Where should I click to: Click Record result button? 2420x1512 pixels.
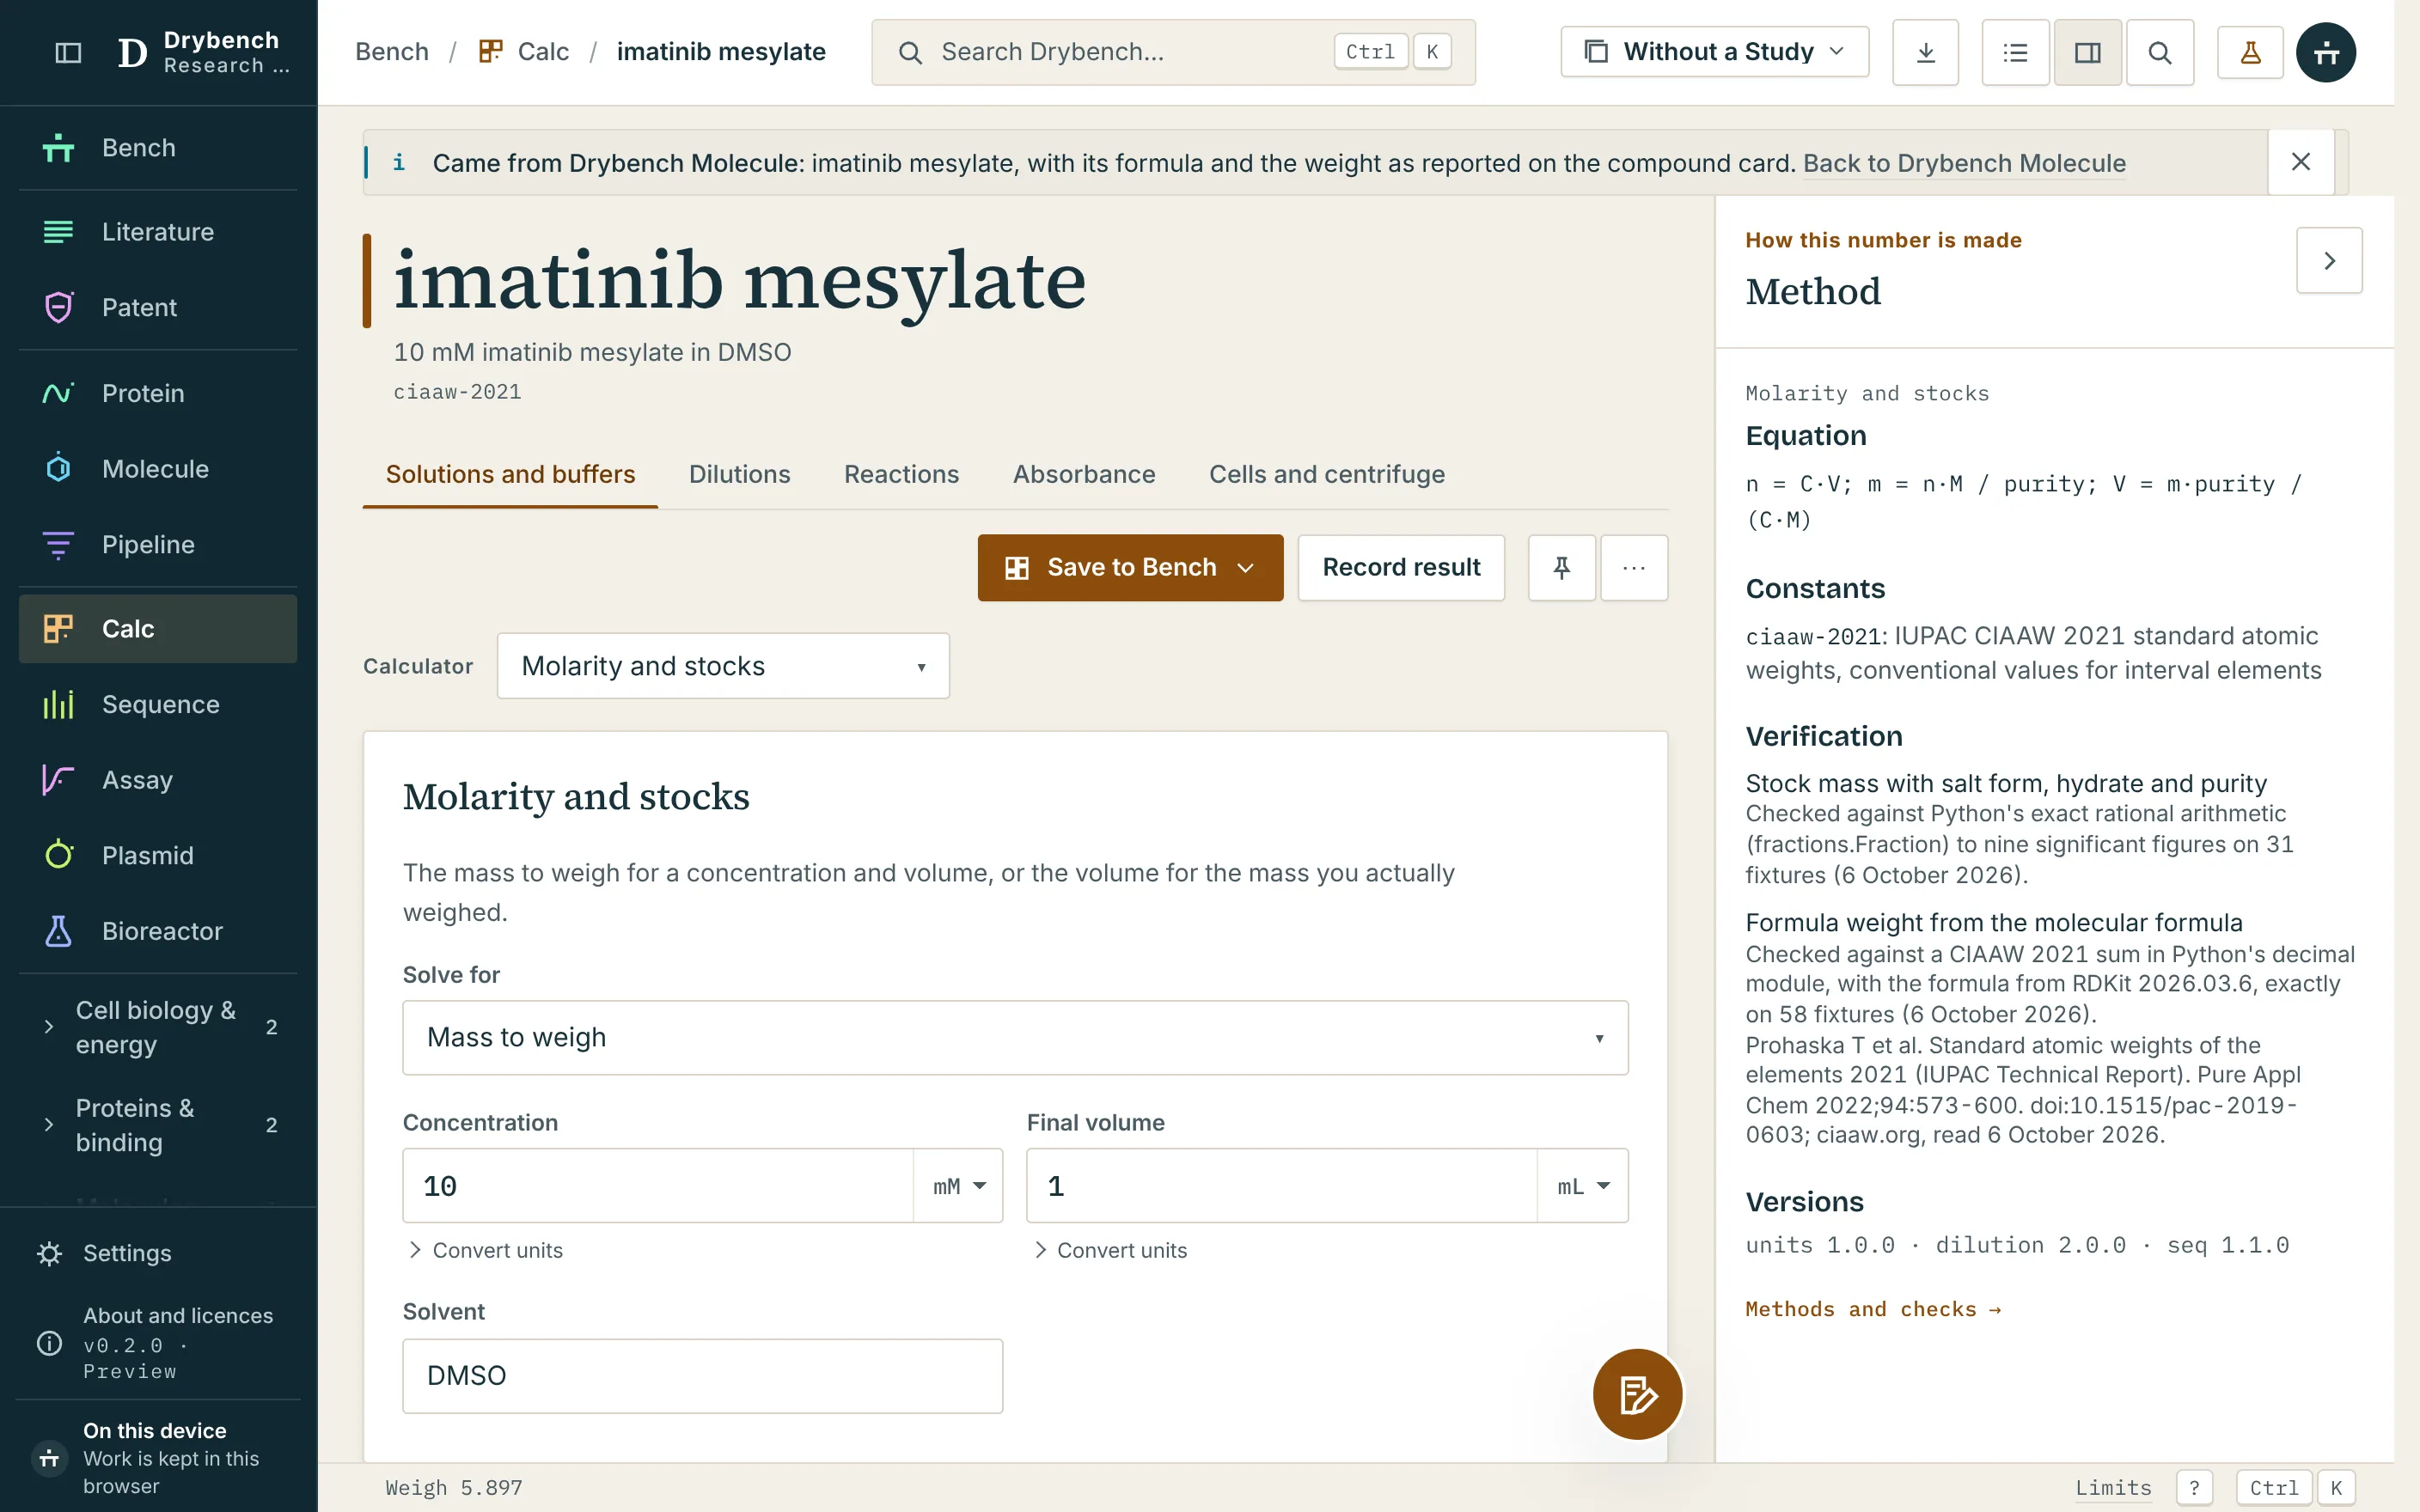pyautogui.click(x=1401, y=567)
